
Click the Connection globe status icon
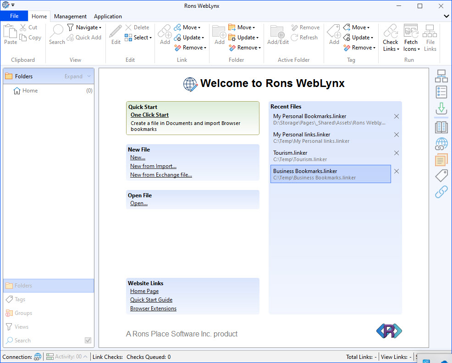38,357
